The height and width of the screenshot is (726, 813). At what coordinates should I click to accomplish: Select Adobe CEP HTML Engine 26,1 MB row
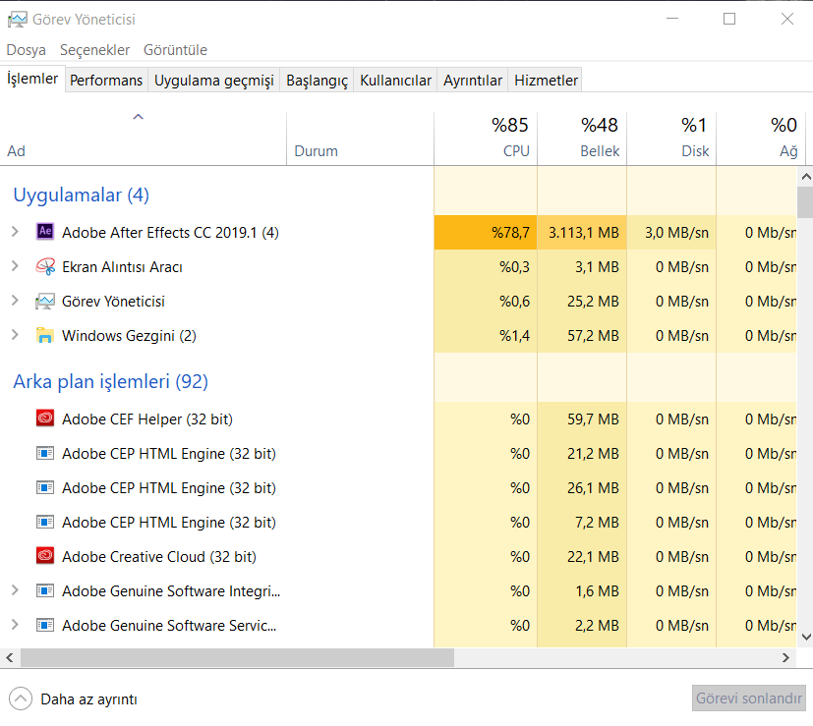click(x=398, y=487)
